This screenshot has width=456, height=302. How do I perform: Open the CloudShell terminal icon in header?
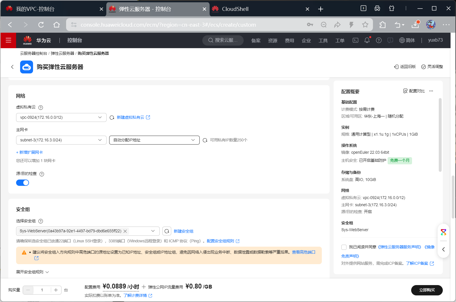click(355, 40)
